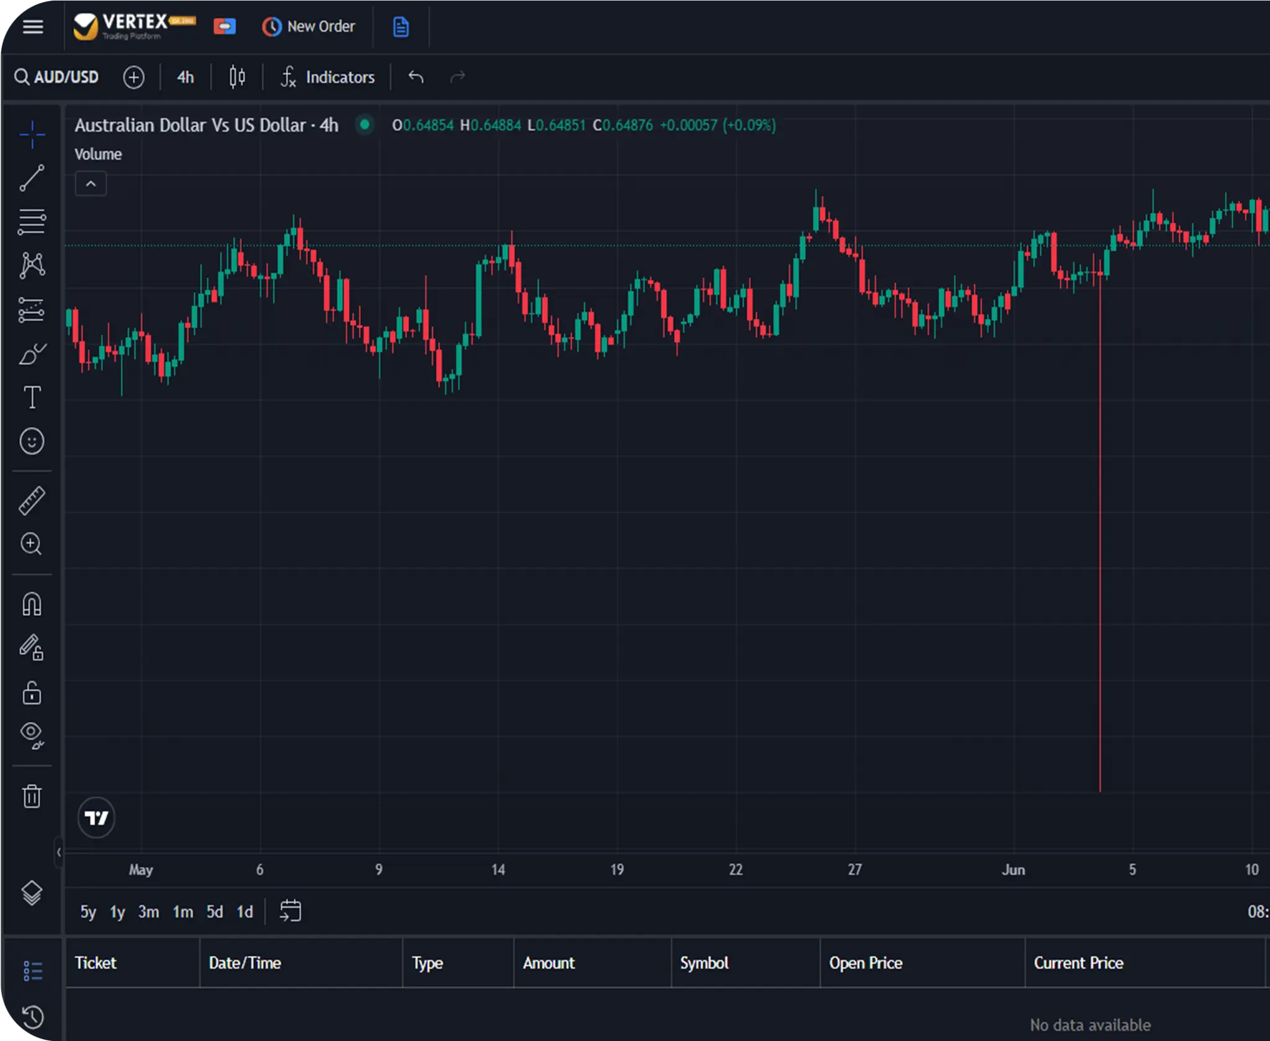1270x1041 pixels.
Task: Click the New Order button
Action: pyautogui.click(x=309, y=27)
